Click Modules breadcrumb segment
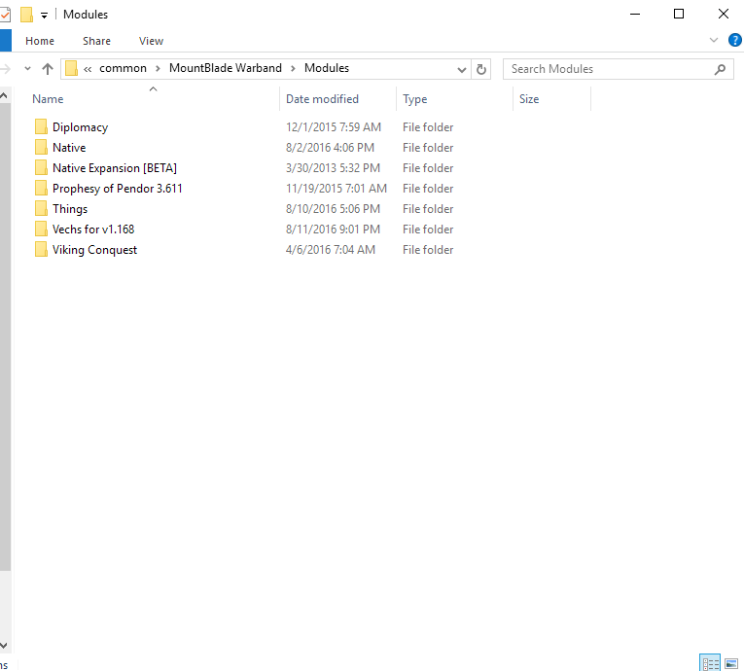The width and height of the screenshot is (744, 671). click(x=327, y=68)
